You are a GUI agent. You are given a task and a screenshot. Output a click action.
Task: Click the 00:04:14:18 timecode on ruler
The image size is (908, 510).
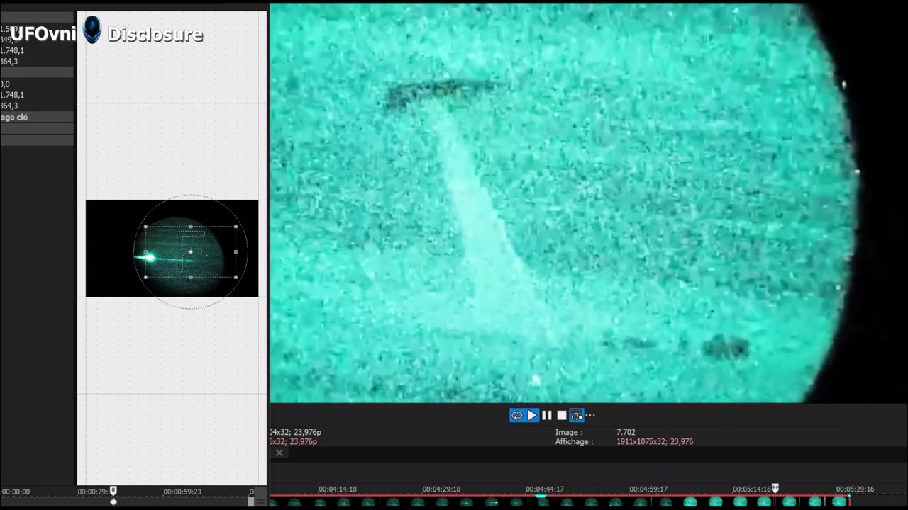[338, 489]
